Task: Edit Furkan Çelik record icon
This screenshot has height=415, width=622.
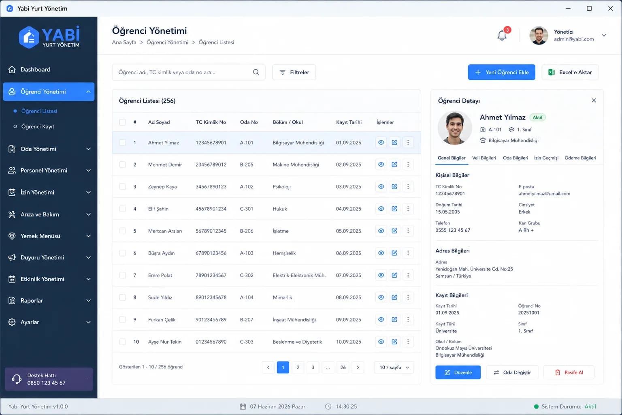Action: click(x=394, y=319)
